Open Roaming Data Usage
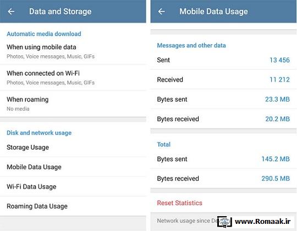 [x=73, y=206]
